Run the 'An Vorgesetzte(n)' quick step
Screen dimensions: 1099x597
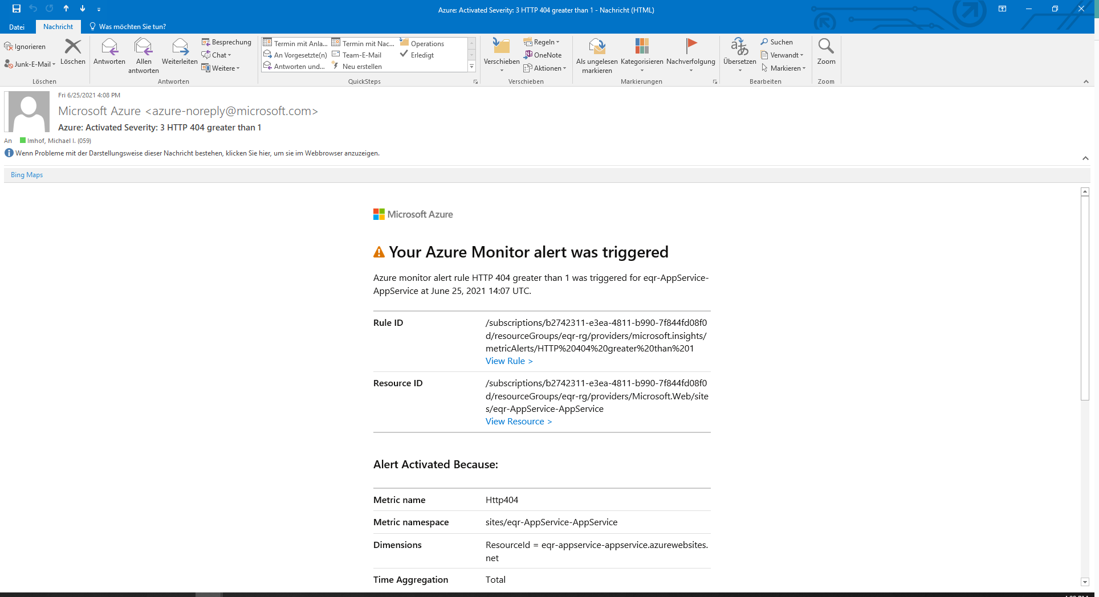tap(295, 55)
